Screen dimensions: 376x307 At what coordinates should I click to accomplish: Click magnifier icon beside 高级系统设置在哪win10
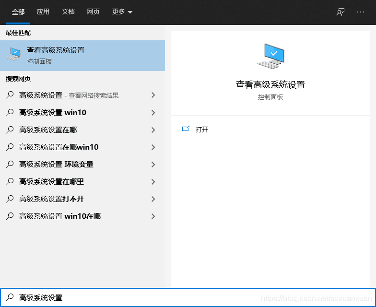[10, 147]
